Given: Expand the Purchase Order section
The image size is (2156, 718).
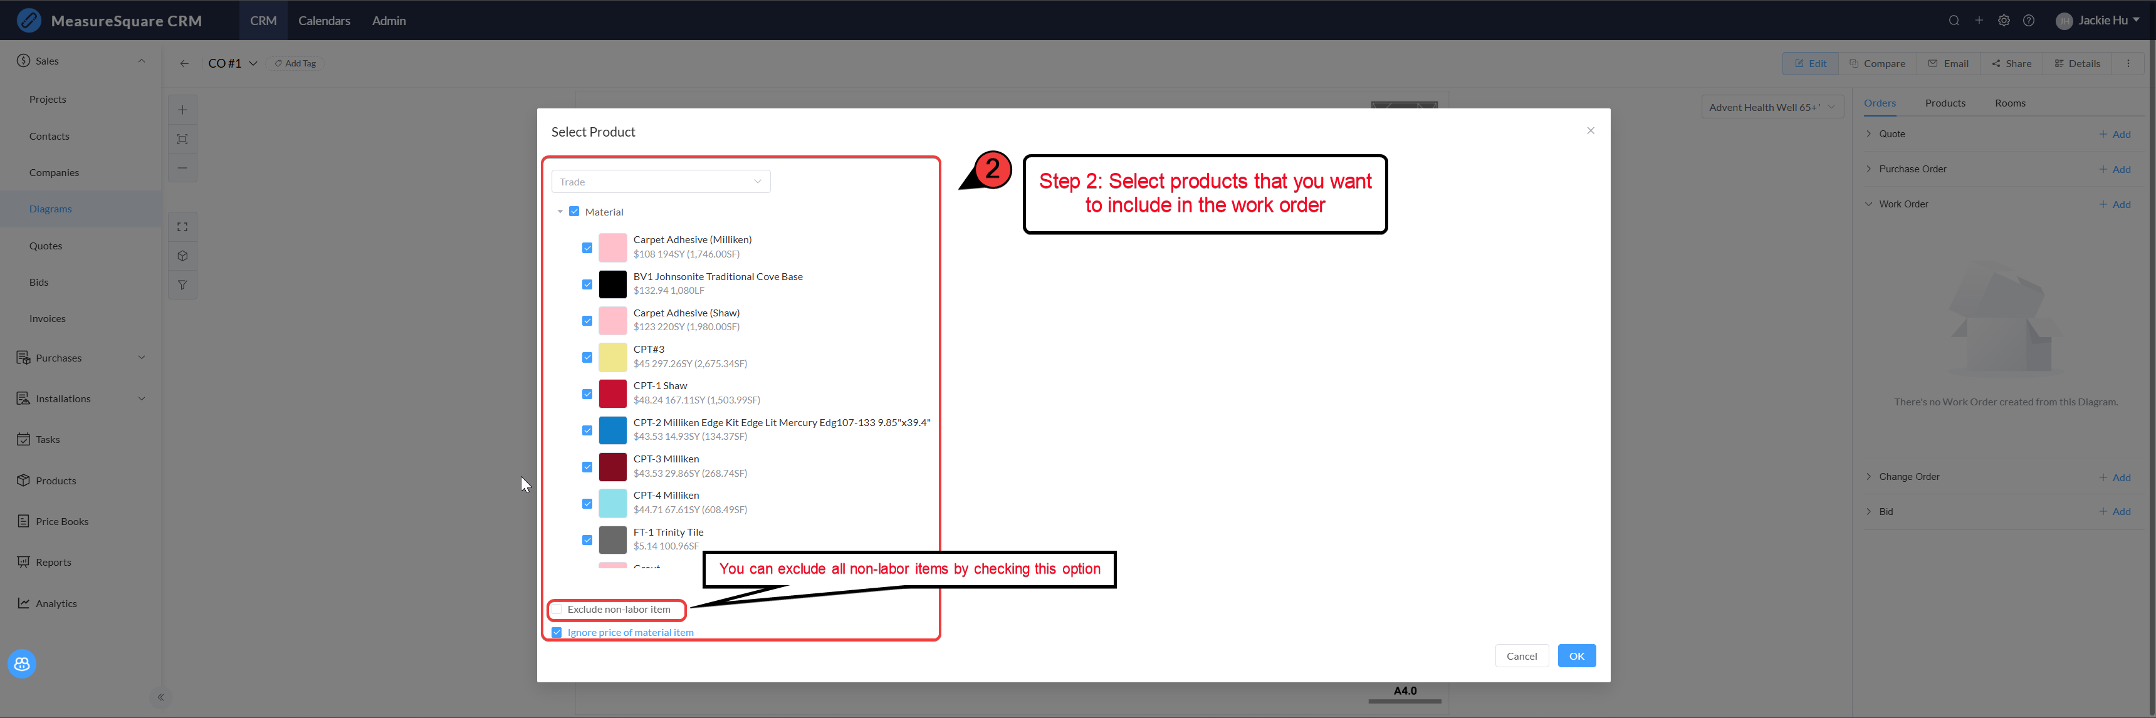Looking at the screenshot, I should [x=1869, y=169].
